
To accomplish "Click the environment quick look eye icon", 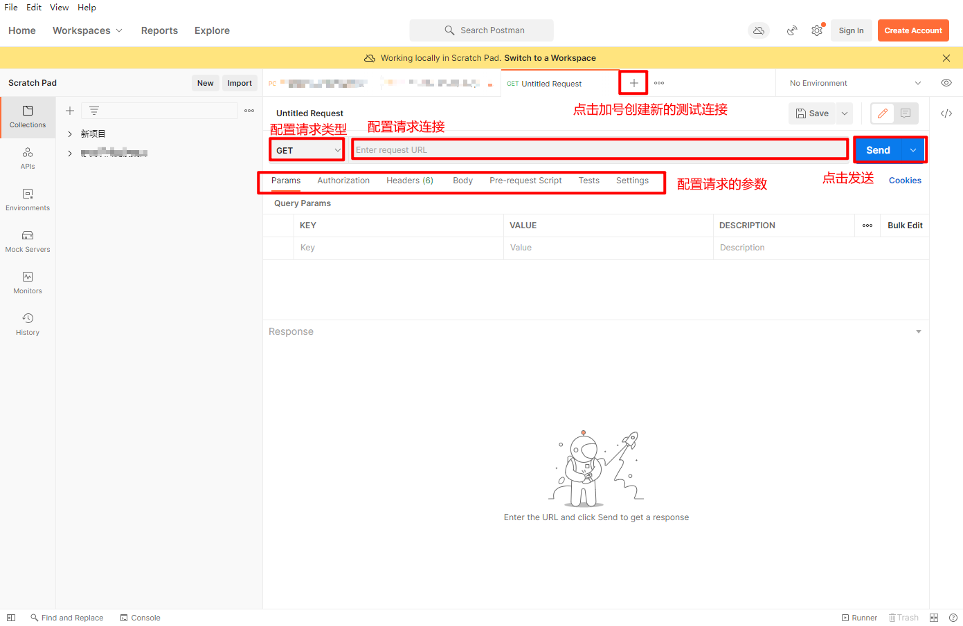I will pyautogui.click(x=946, y=83).
